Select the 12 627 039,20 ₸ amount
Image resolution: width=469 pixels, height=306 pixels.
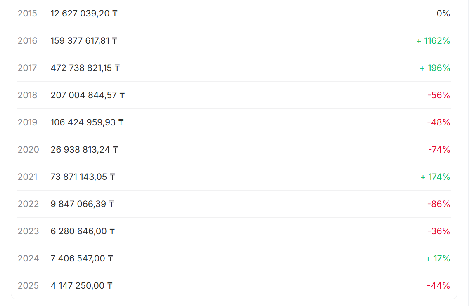click(x=84, y=14)
